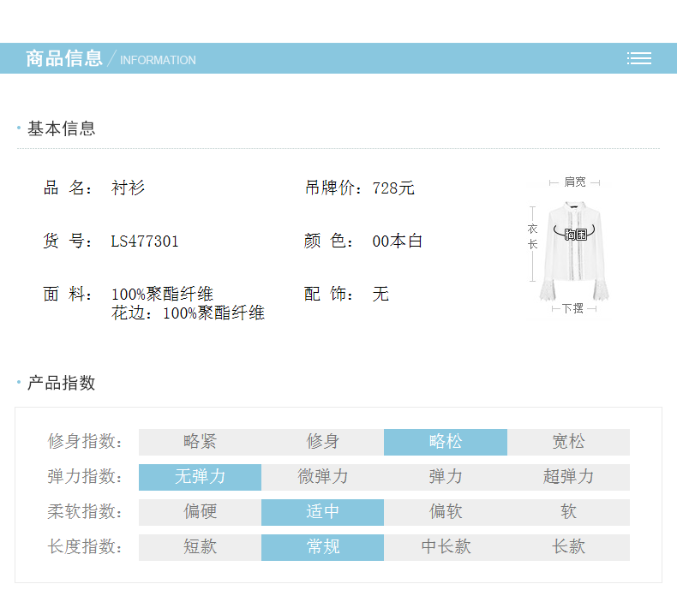The width and height of the screenshot is (677, 596).
Task: Click the 胸围 bust label on shirt
Action: 575,234
